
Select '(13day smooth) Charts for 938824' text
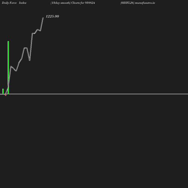click(73, 3)
